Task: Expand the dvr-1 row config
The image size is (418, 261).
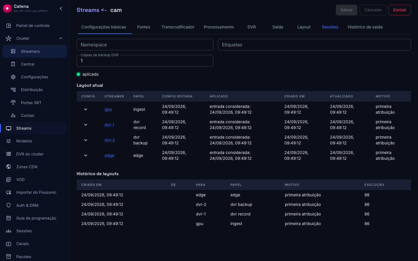Action: 86,125
